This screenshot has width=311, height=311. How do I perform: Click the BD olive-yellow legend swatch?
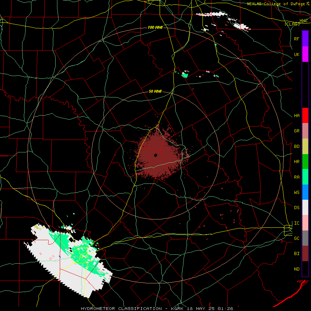click(x=305, y=147)
